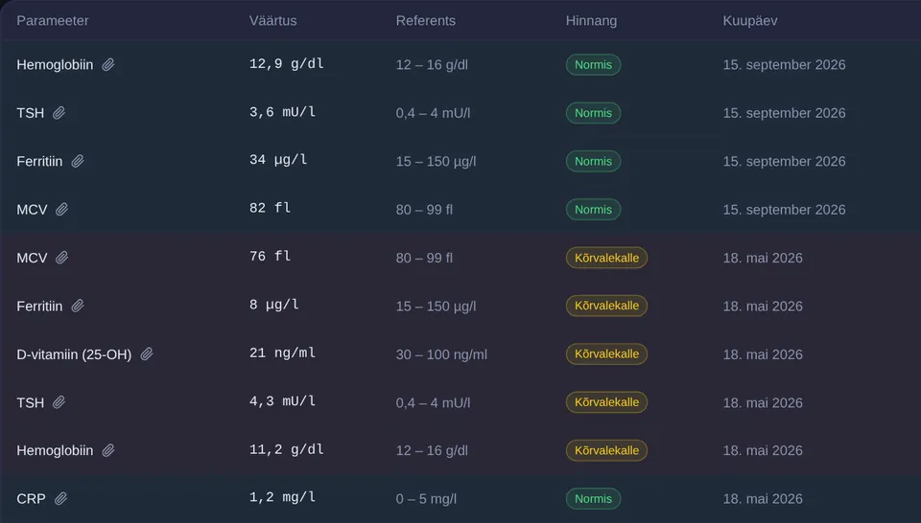
Task: Click Normis badge in Hemoglobiin 12,9 row
Action: [x=593, y=64]
